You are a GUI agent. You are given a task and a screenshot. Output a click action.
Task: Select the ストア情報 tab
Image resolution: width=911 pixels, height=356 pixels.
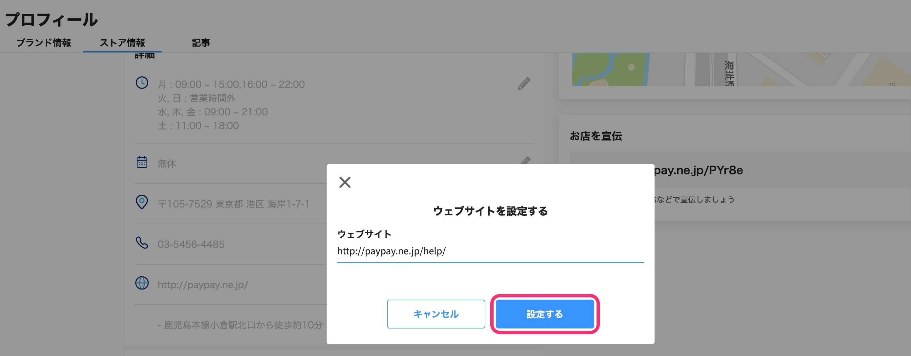(x=122, y=43)
